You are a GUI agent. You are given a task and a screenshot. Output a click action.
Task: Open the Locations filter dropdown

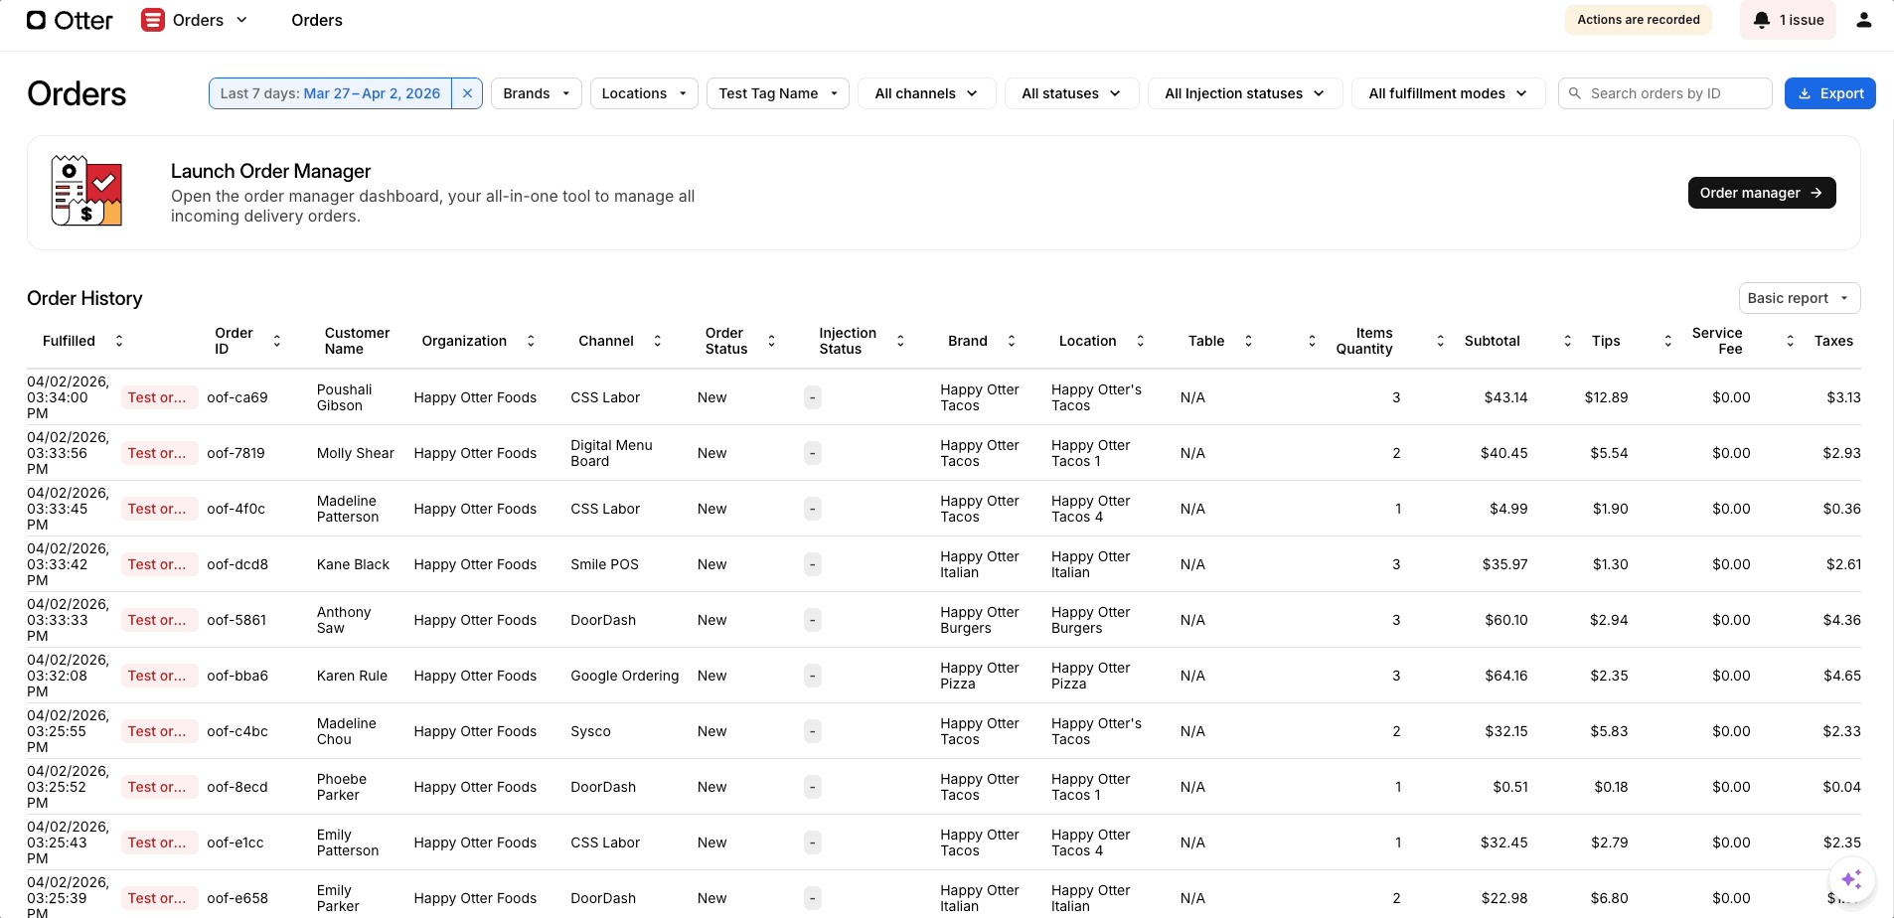(x=644, y=93)
